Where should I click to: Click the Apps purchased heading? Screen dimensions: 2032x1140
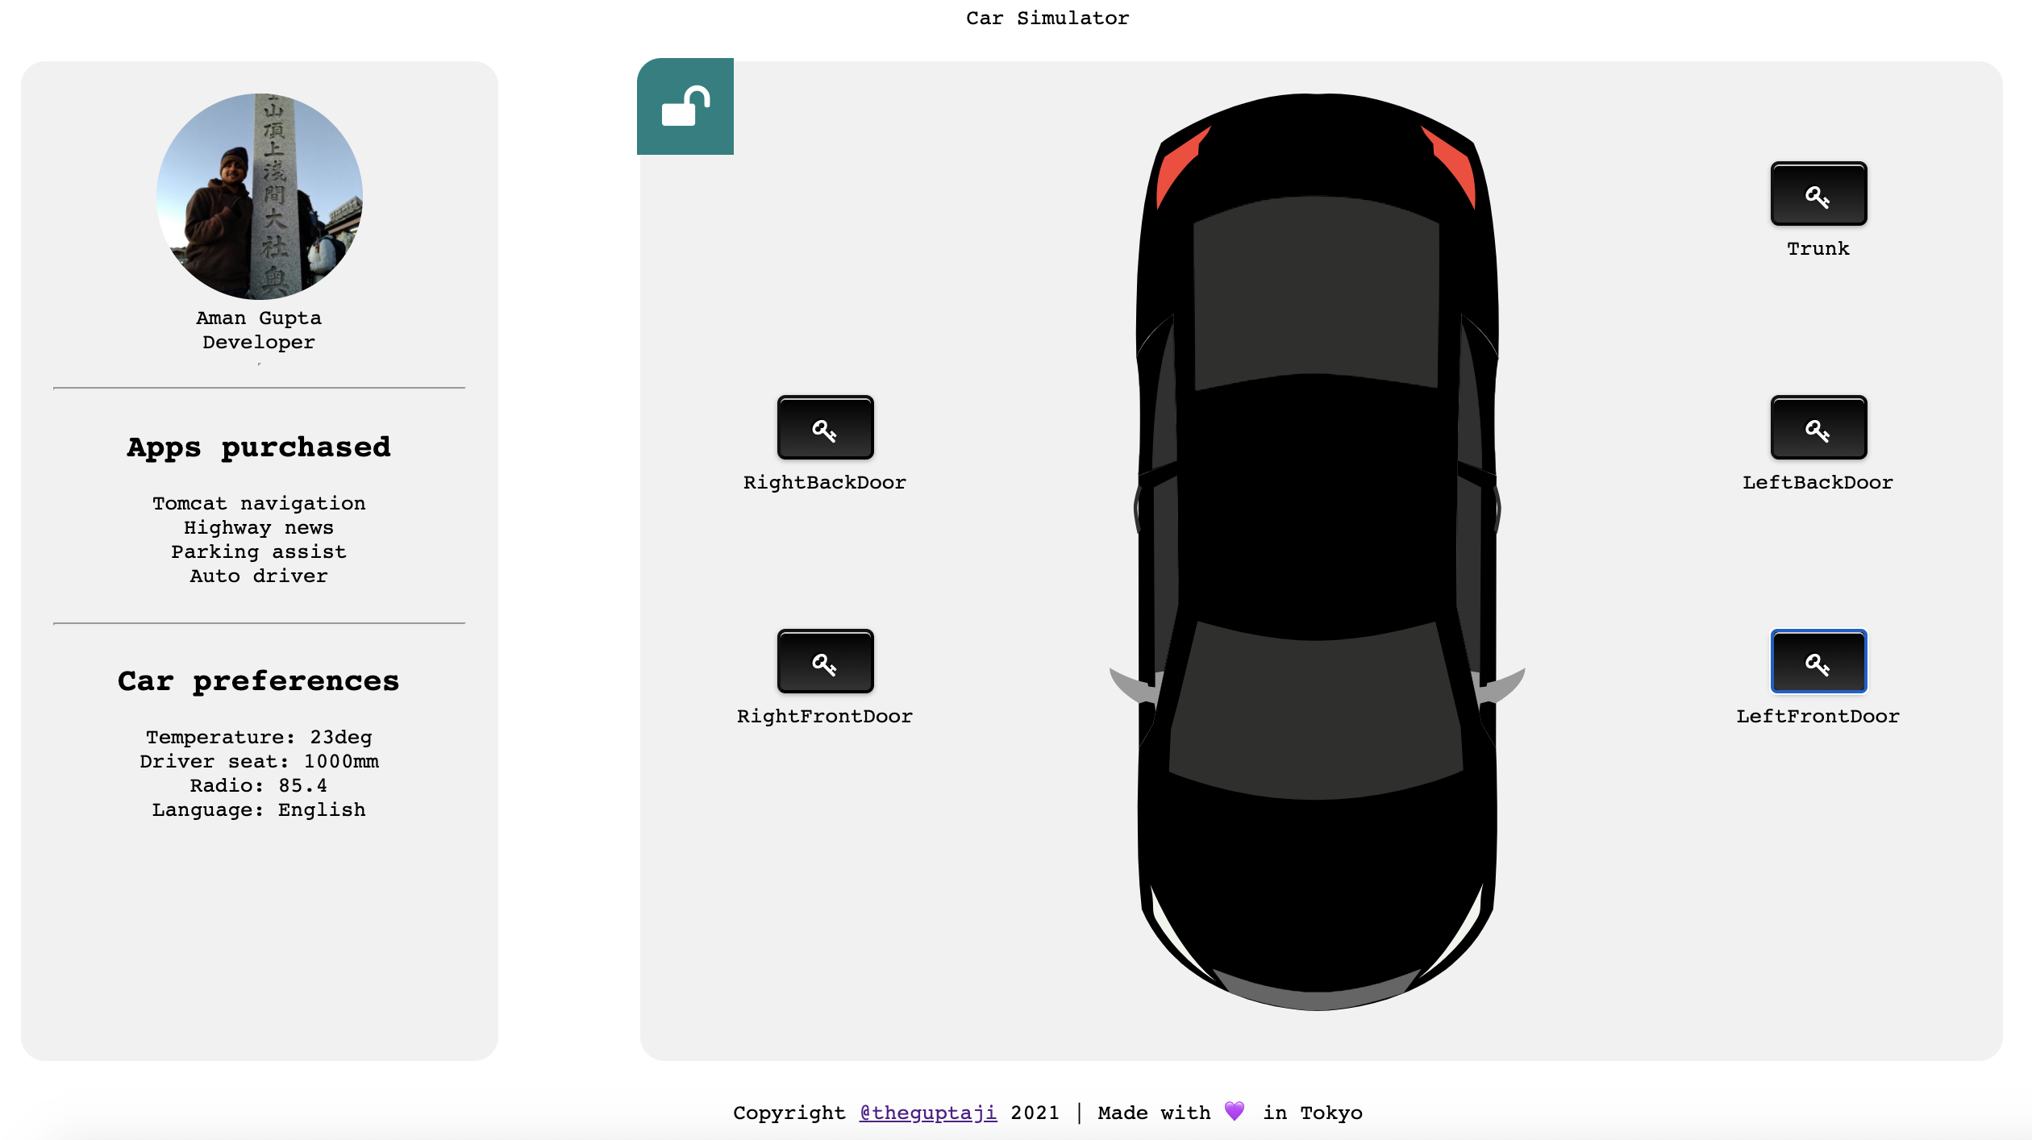click(x=259, y=447)
